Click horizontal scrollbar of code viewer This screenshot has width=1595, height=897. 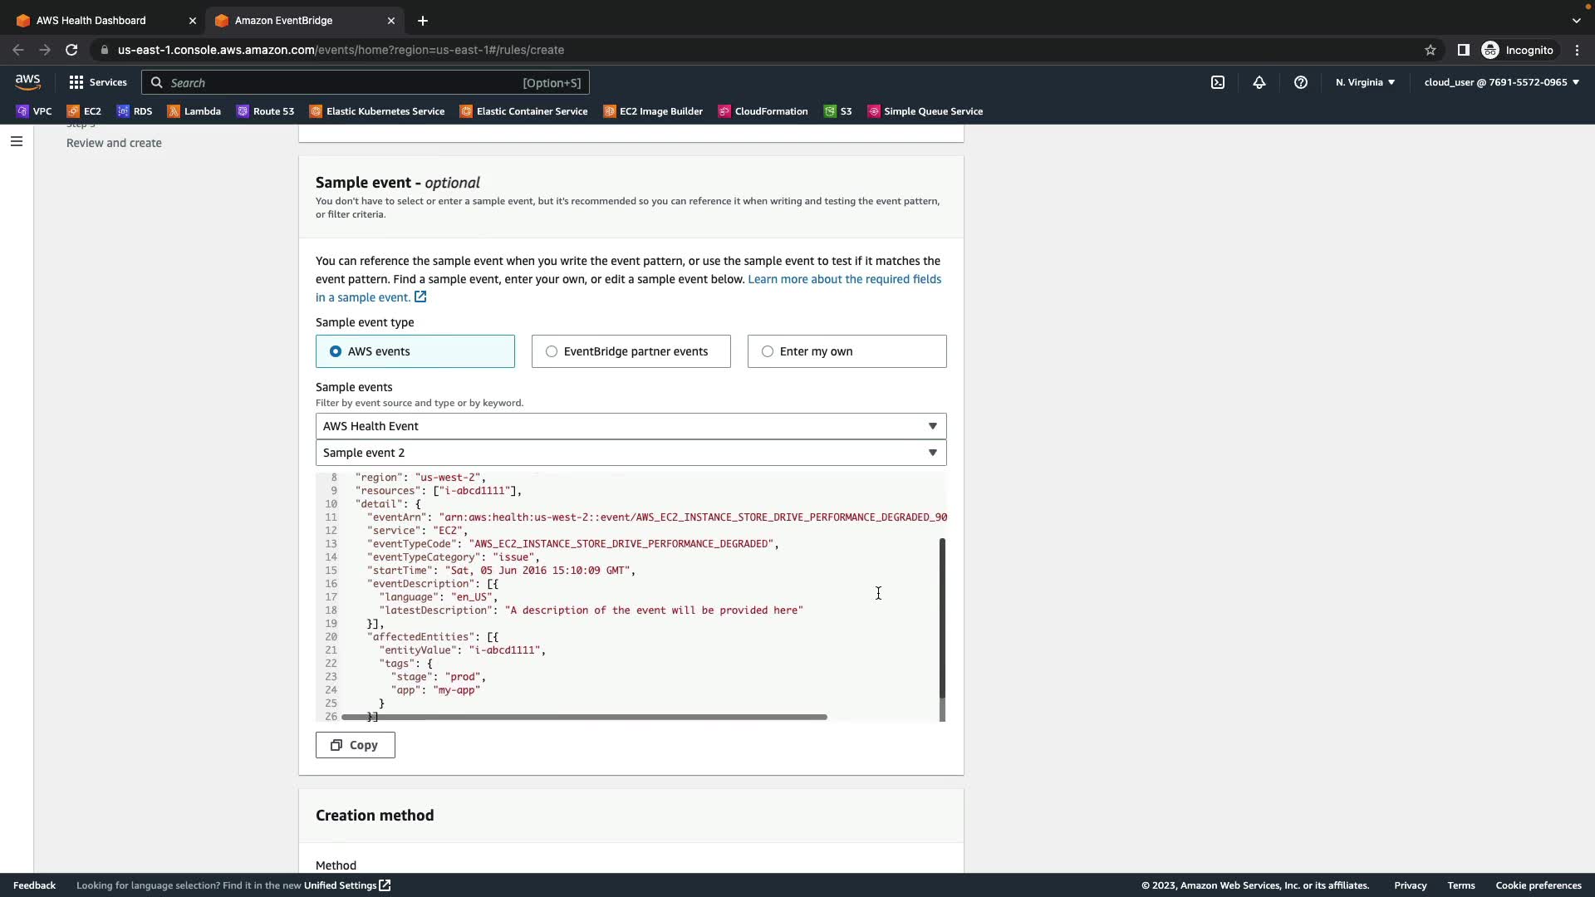click(584, 717)
